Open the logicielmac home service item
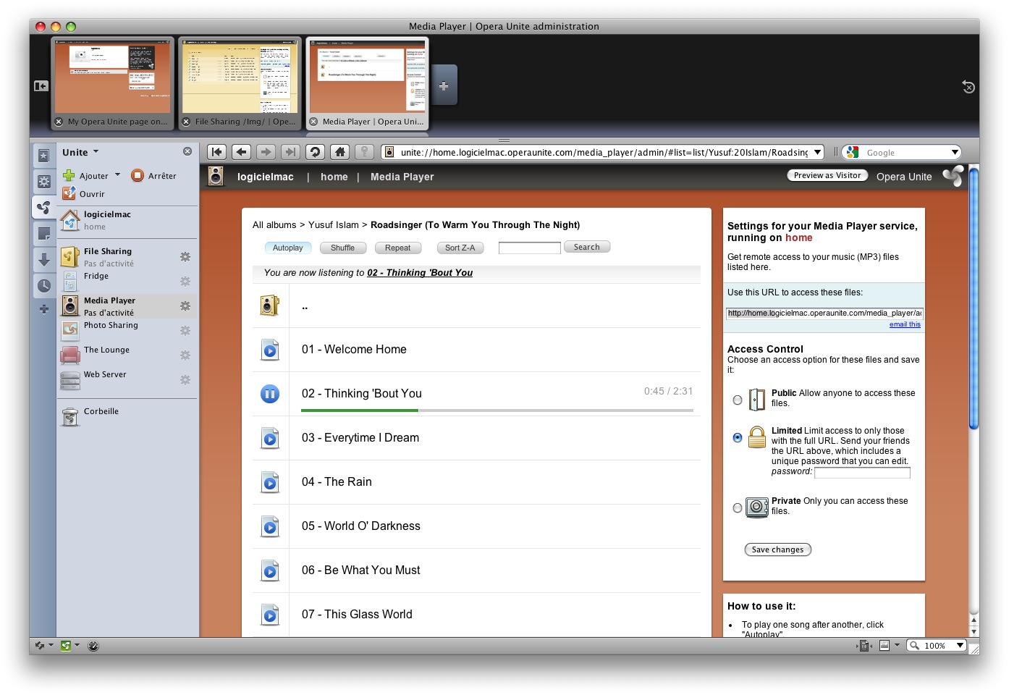The image size is (1009, 695). 127,220
